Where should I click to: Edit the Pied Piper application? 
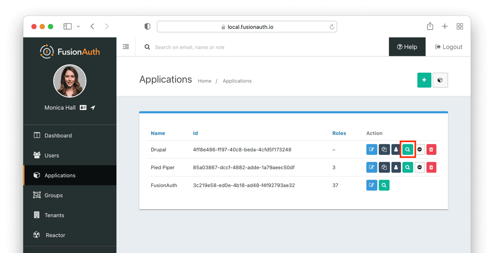pos(372,167)
